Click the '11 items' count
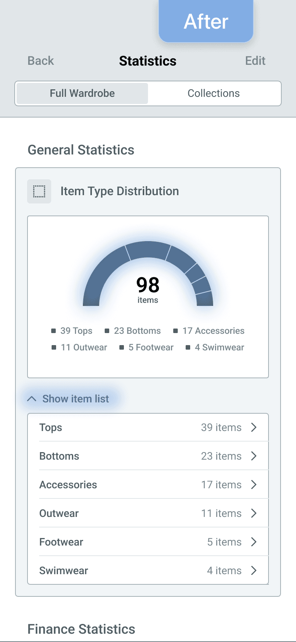The image size is (296, 642). (x=221, y=514)
